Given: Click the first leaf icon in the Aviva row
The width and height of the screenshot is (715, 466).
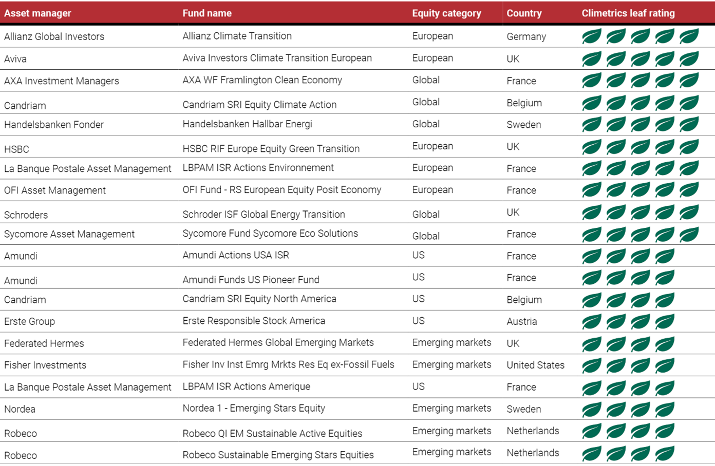Looking at the screenshot, I should 591,59.
